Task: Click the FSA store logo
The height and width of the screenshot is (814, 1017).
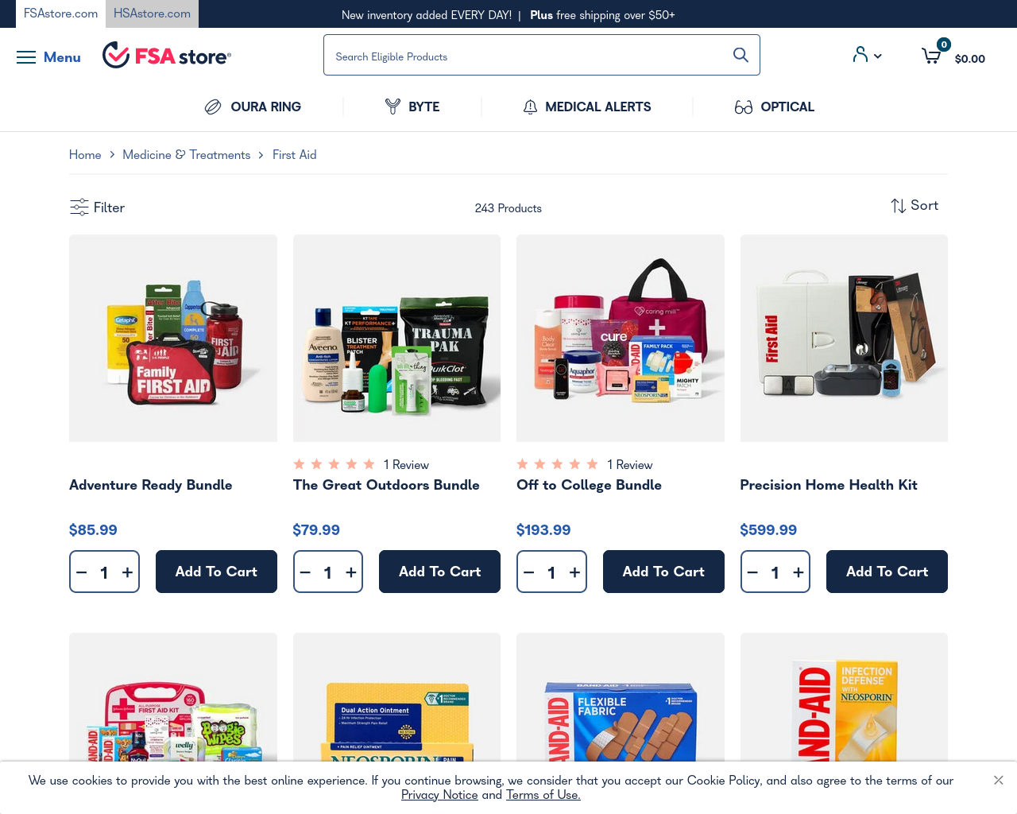Action: (167, 56)
